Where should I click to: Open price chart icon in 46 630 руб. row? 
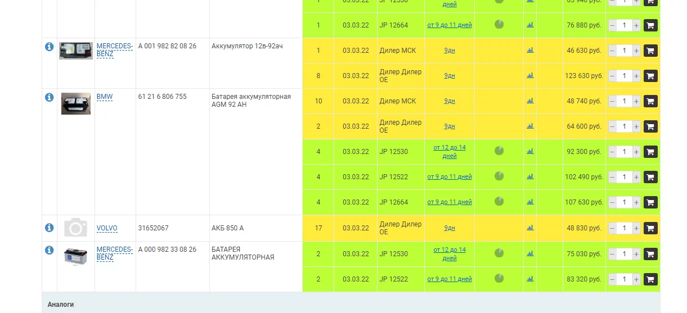pyautogui.click(x=530, y=50)
